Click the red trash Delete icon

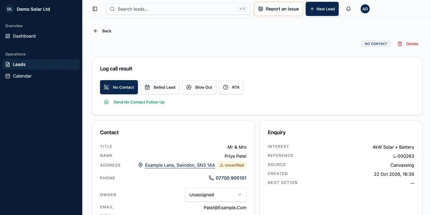click(x=400, y=44)
